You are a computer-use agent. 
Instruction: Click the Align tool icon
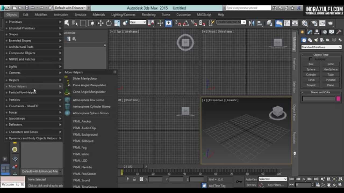pos(260,23)
